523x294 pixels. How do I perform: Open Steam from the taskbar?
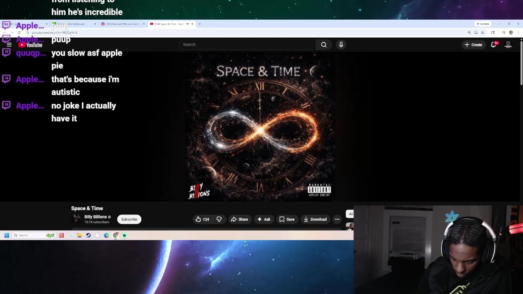88,235
